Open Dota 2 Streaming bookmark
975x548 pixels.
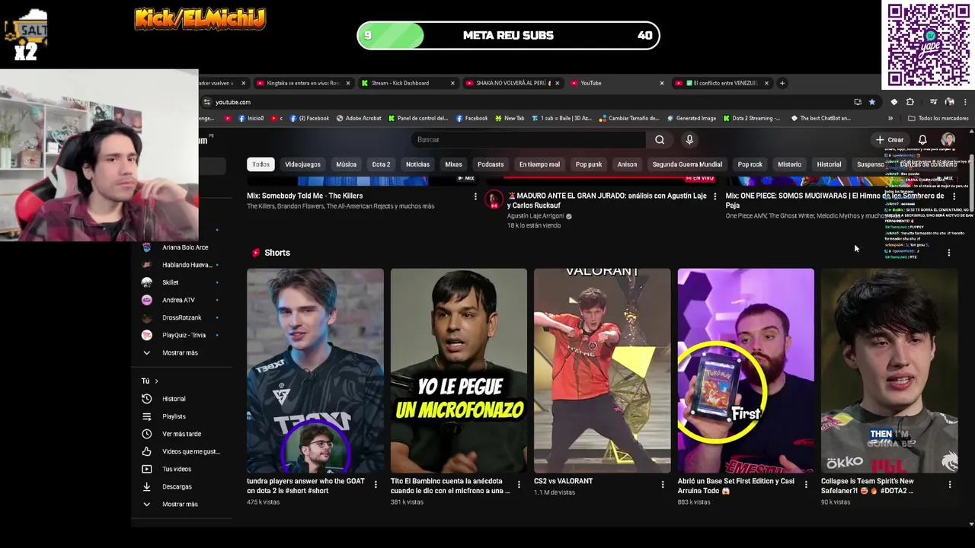click(752, 119)
